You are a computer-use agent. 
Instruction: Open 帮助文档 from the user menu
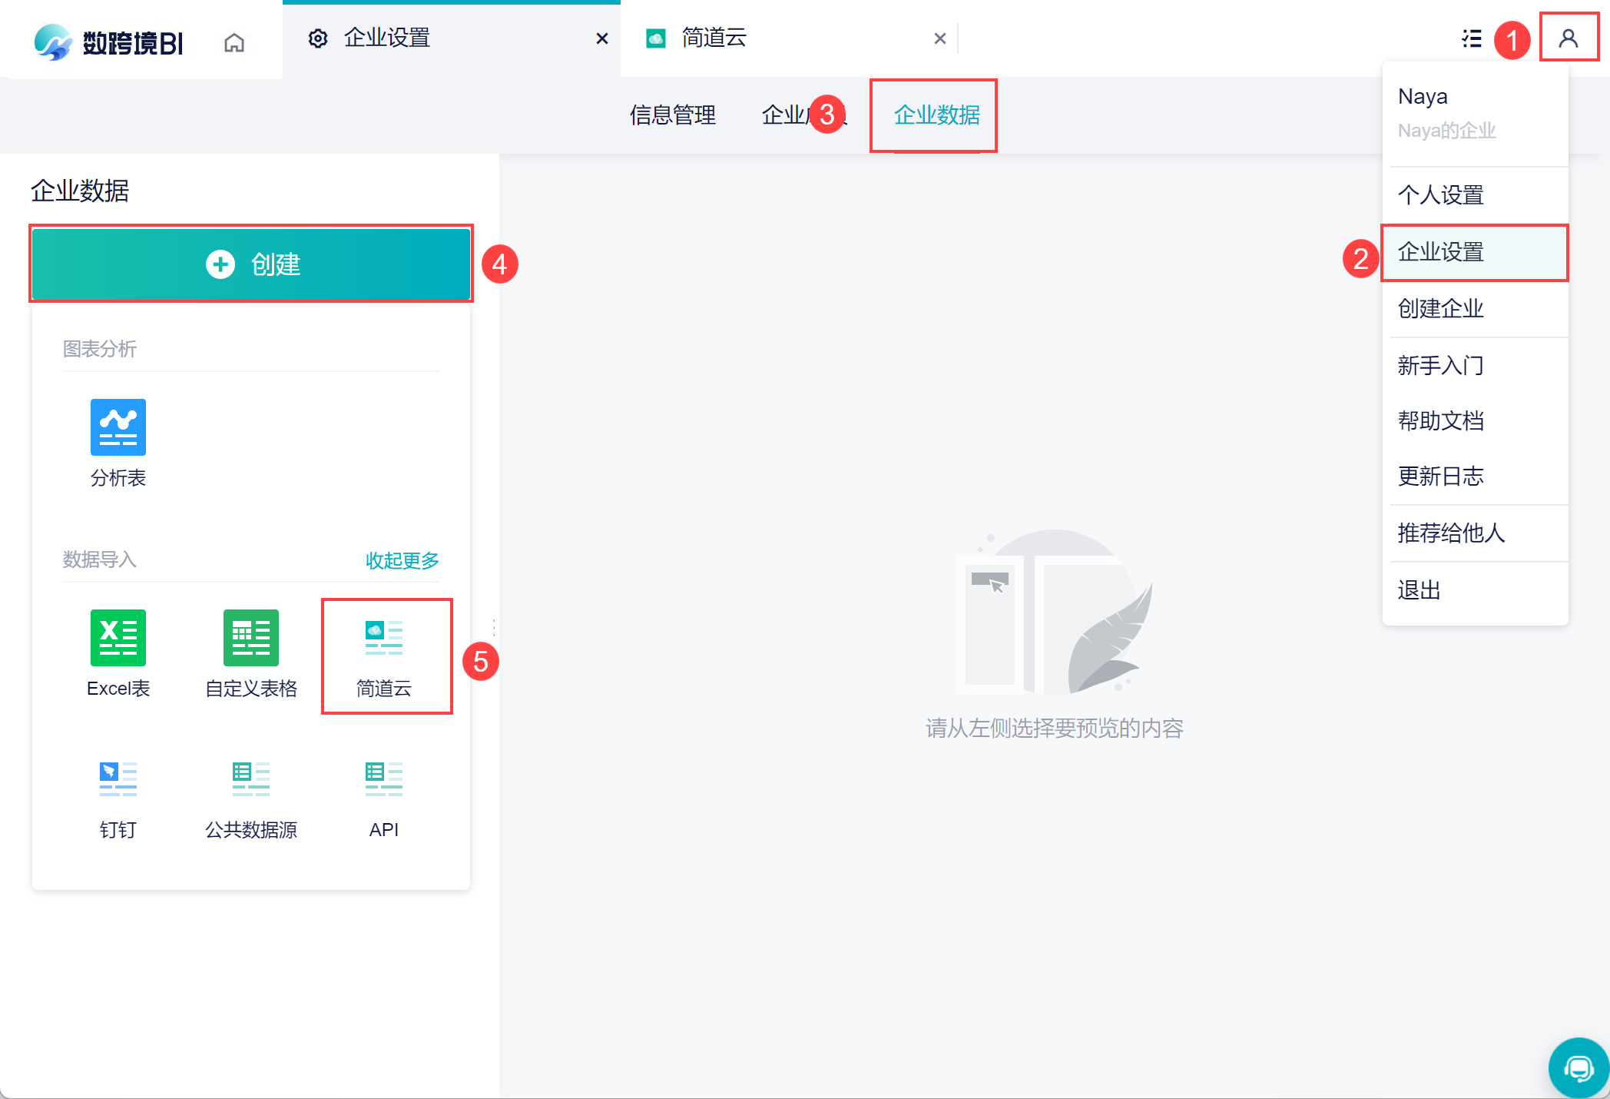click(x=1440, y=421)
